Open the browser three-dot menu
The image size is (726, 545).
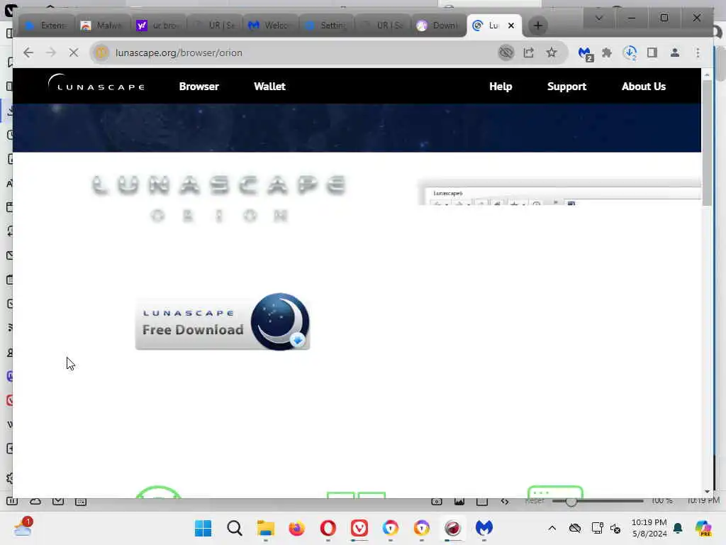point(698,53)
